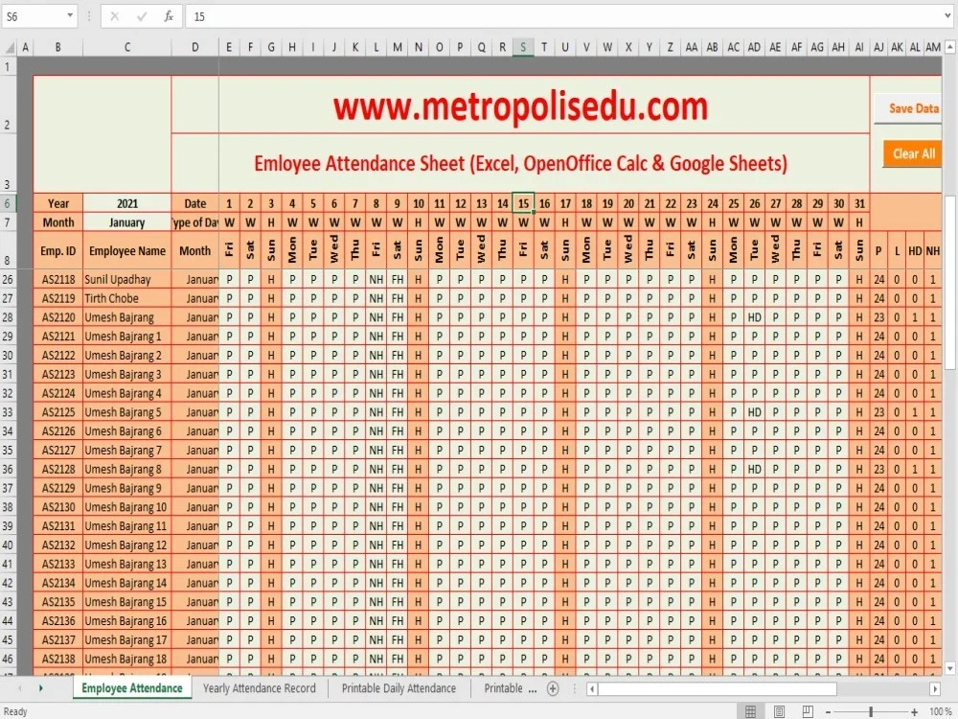Switch to Page Layout view icon
The width and height of the screenshot is (958, 719).
(x=779, y=711)
